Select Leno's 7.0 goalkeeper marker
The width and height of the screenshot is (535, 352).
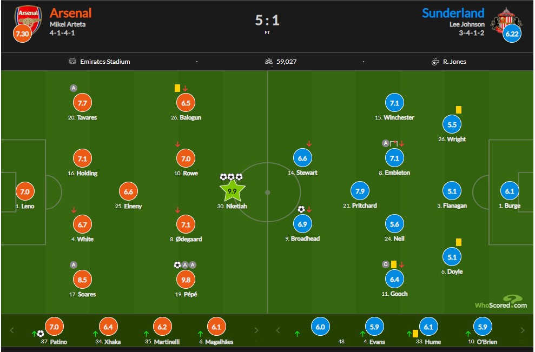(x=25, y=191)
